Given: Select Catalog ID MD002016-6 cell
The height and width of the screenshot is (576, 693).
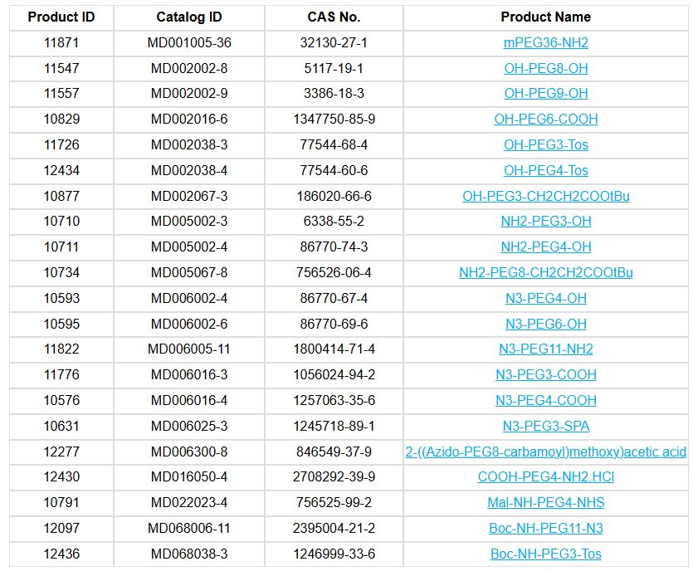Looking at the screenshot, I should pyautogui.click(x=189, y=119).
